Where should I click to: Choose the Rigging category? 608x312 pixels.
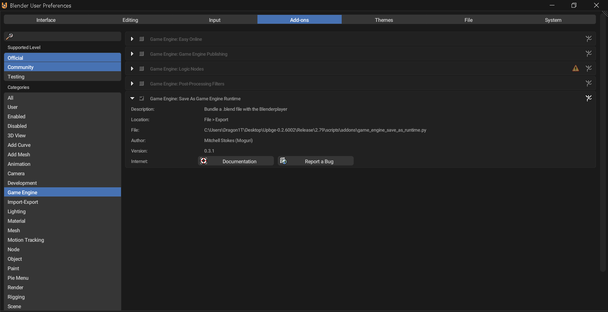coord(62,297)
